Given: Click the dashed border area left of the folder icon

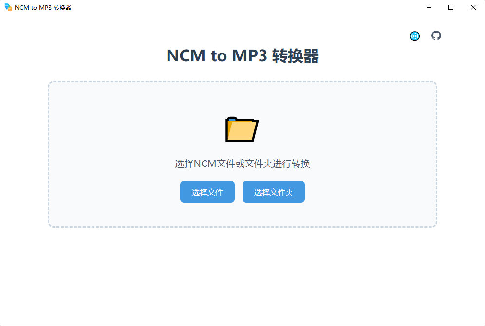Looking at the screenshot, I should click(49, 129).
